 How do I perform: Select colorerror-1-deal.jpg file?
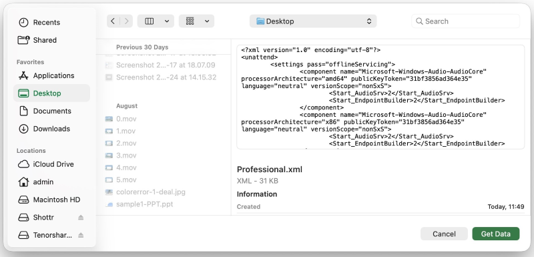click(151, 192)
